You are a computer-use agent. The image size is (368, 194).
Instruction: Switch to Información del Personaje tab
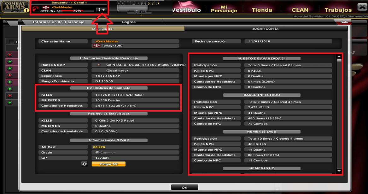point(58,22)
